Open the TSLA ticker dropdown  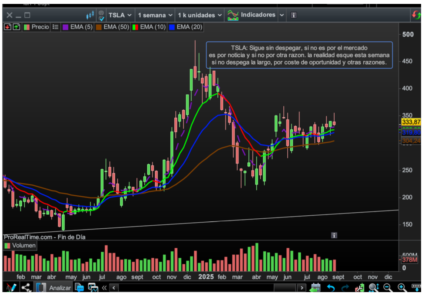pos(120,15)
